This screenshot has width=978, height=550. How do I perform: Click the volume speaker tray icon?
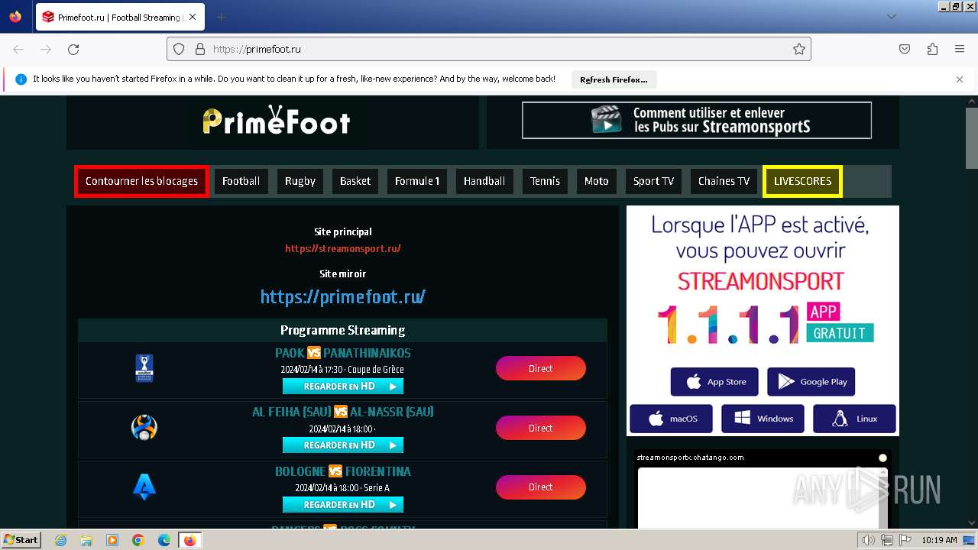tap(869, 540)
